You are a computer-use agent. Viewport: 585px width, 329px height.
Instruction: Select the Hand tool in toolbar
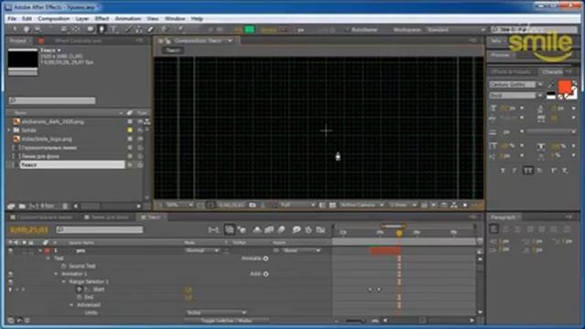tap(27, 29)
